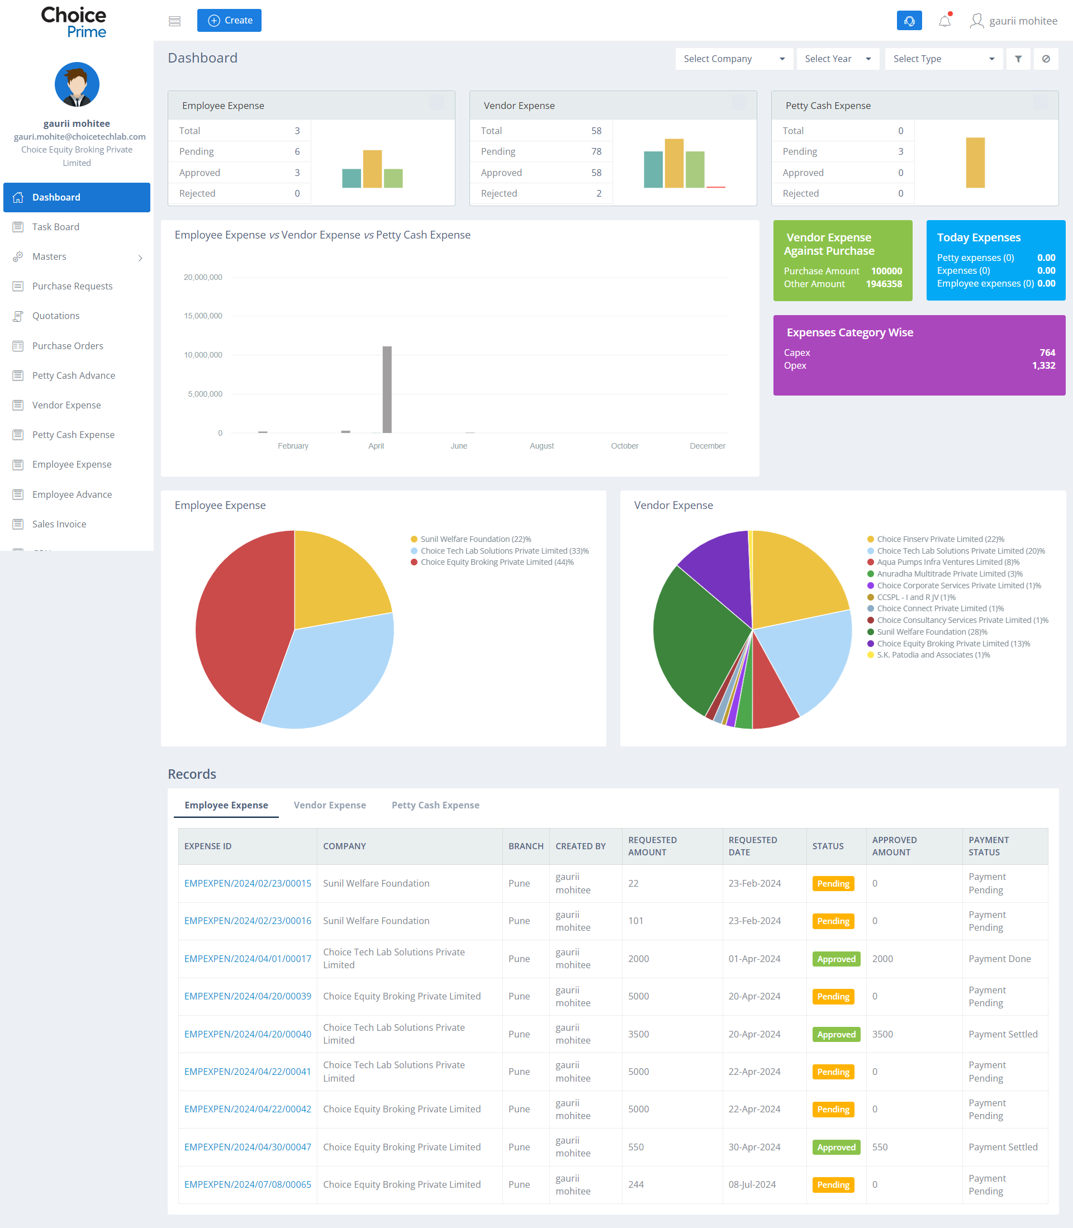Reset filters with the clear icon
Viewport: 1073px width, 1228px height.
(1046, 59)
